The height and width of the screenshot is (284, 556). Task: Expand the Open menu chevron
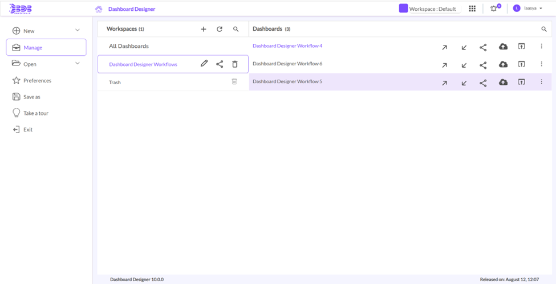(x=78, y=64)
